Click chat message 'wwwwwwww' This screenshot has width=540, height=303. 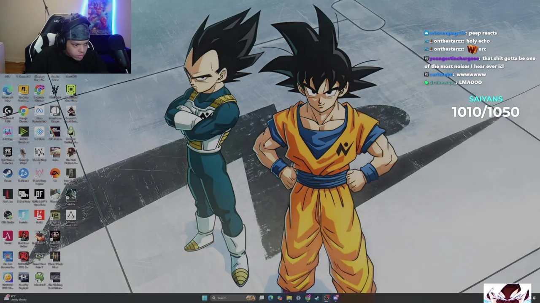tap(471, 74)
